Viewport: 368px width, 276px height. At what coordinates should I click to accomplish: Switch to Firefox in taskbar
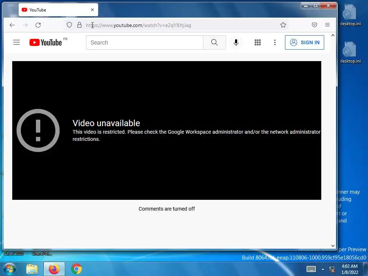point(54,269)
